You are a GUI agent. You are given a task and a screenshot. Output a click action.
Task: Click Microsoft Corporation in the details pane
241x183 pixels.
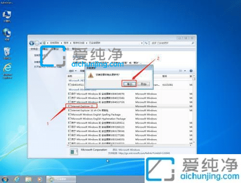pos(94,150)
